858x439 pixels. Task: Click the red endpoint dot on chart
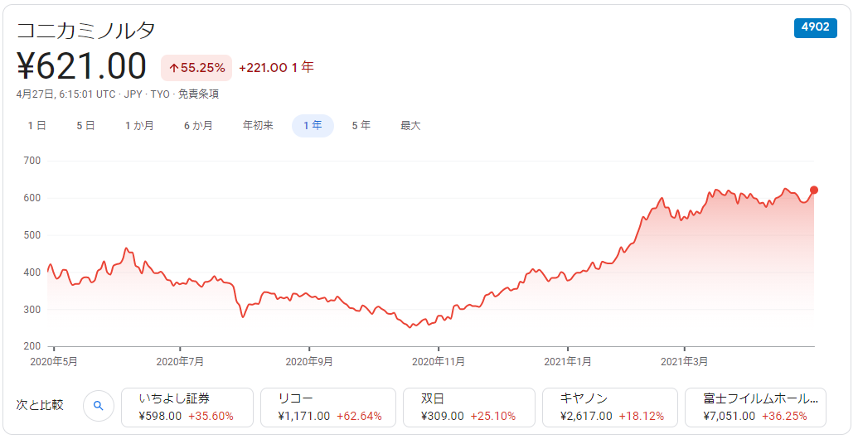pos(814,191)
